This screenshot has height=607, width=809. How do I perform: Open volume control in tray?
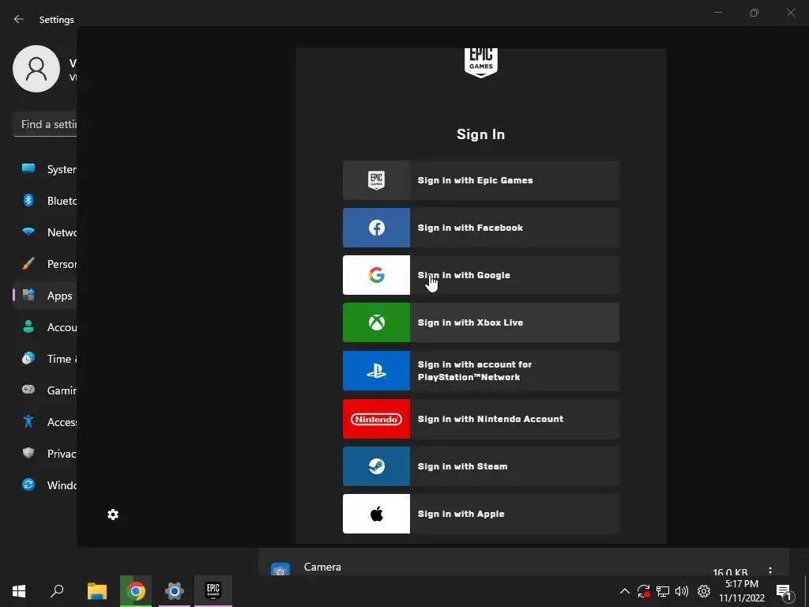(682, 591)
